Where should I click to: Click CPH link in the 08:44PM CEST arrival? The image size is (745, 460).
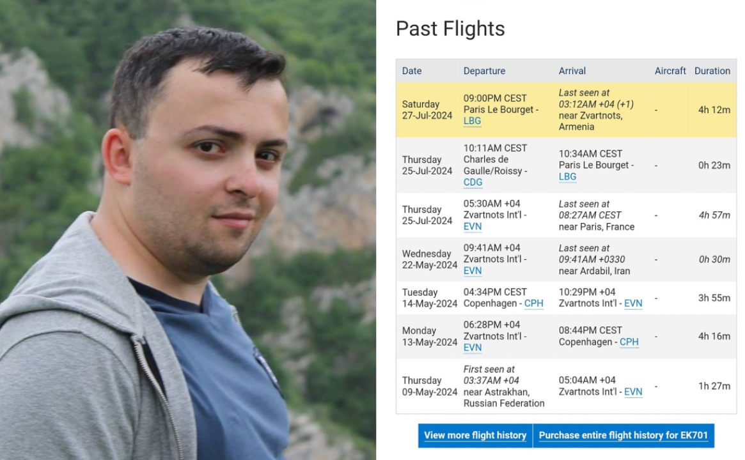click(629, 342)
